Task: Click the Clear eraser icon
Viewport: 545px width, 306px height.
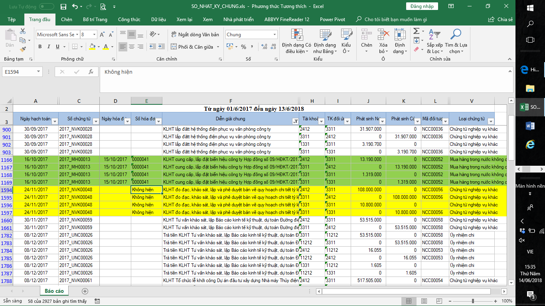Action: coord(416,49)
